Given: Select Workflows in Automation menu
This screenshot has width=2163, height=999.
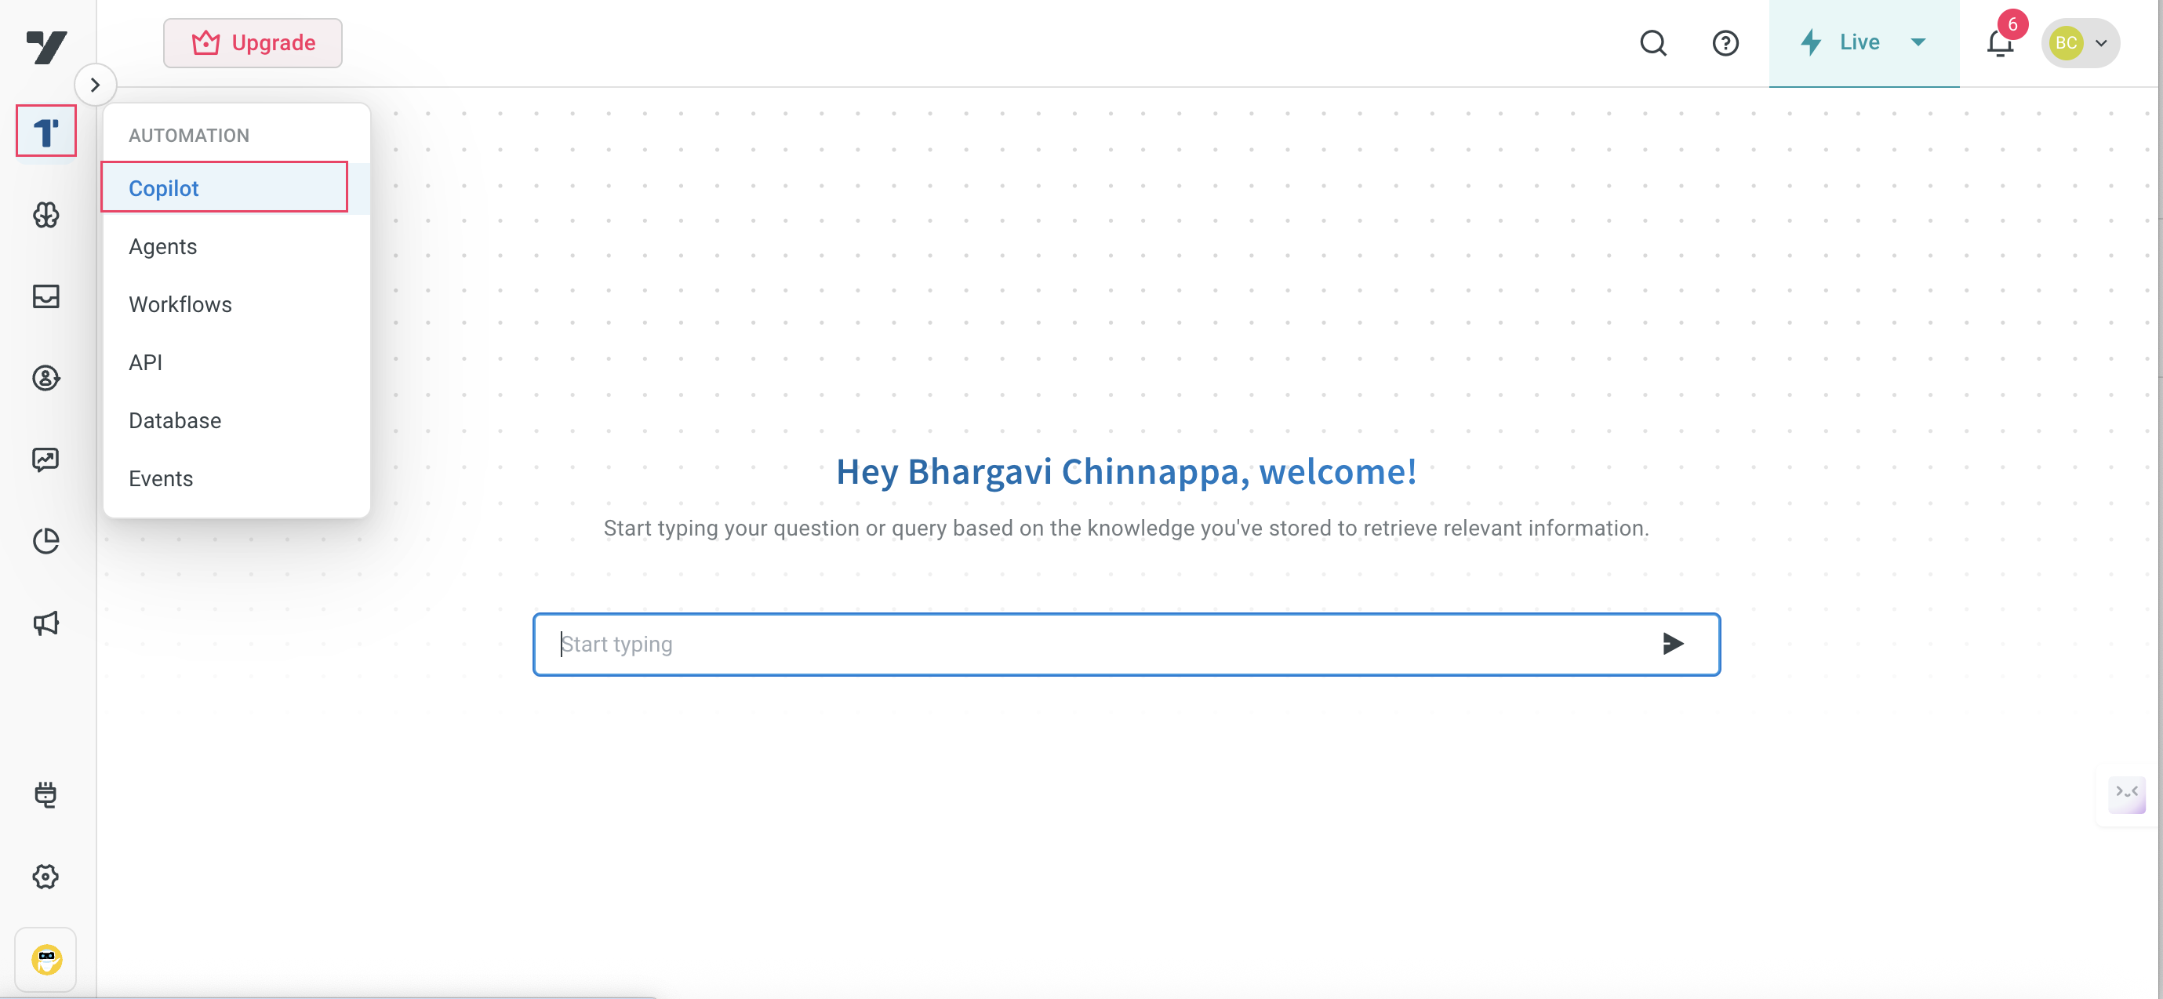Looking at the screenshot, I should pos(236,304).
